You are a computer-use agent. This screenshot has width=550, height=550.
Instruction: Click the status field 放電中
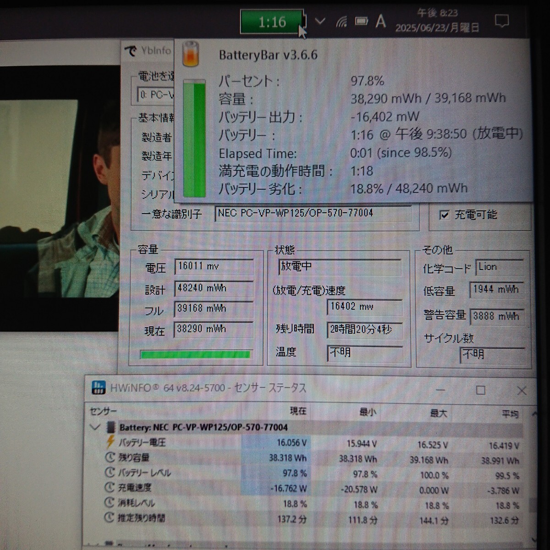click(340, 266)
